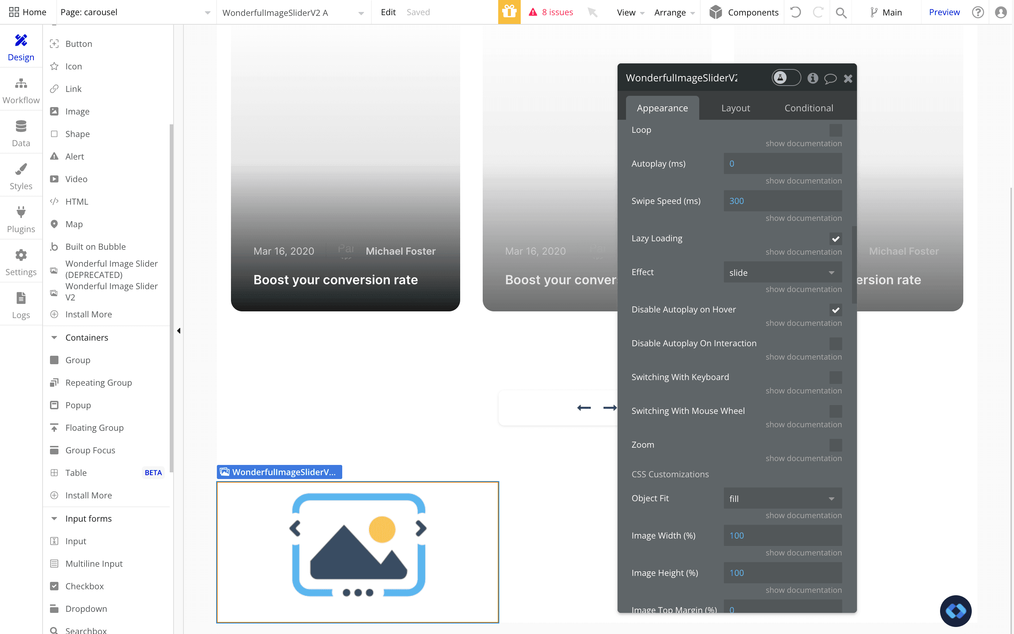Open the help question mark icon
The image size is (1014, 634).
977,12
